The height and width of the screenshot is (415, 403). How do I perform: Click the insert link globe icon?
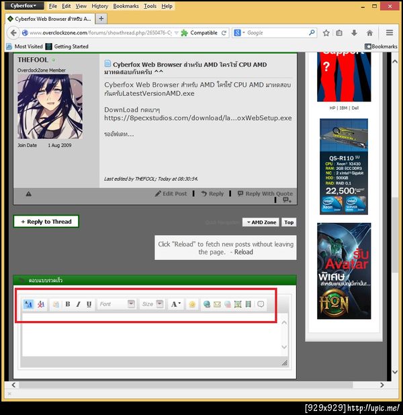click(207, 304)
